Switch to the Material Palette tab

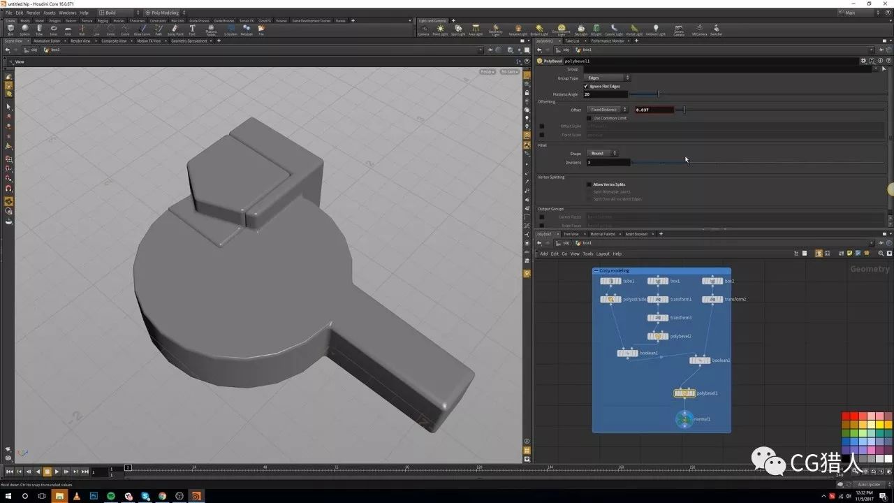(x=603, y=234)
